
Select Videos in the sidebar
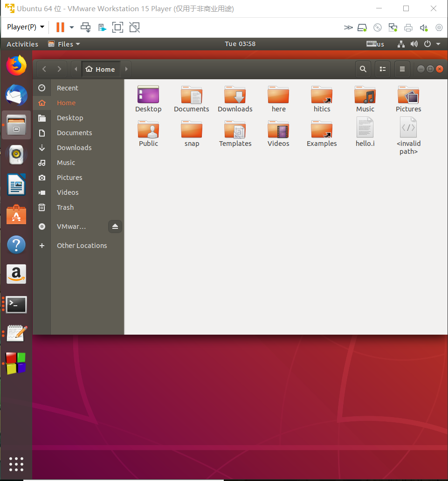[78, 192]
